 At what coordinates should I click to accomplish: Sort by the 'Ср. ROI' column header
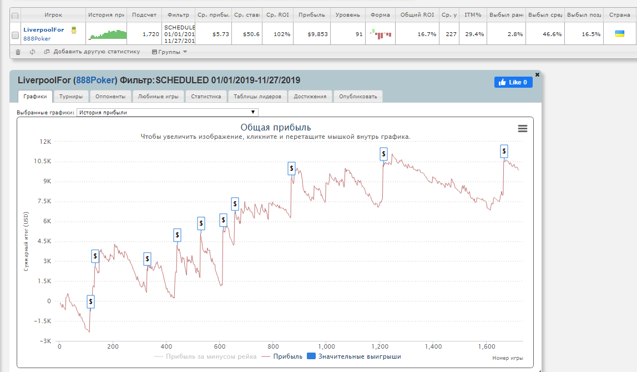(277, 15)
